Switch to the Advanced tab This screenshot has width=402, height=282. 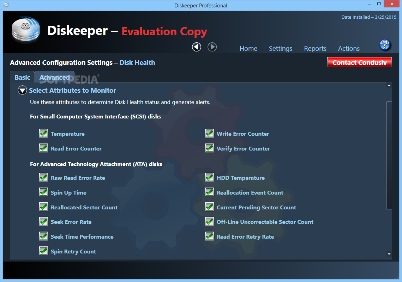click(54, 77)
